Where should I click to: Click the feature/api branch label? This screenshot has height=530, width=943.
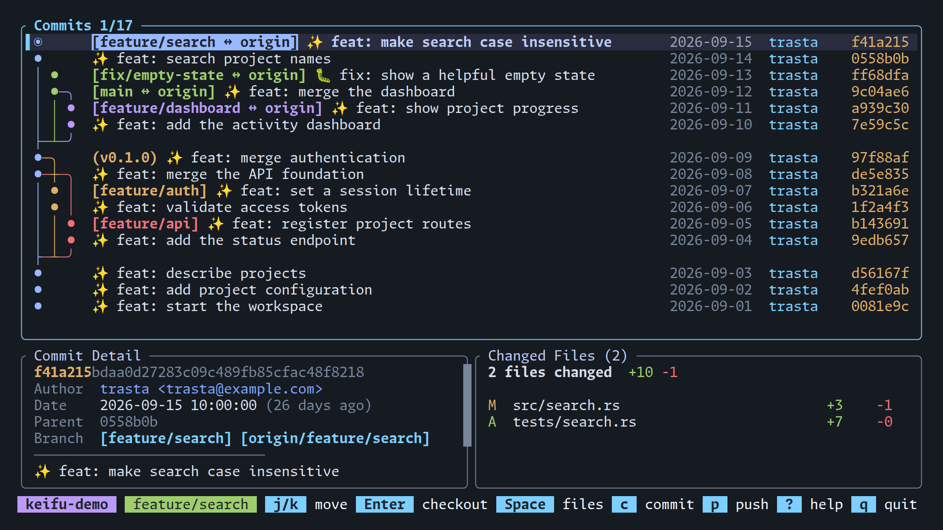coord(146,224)
